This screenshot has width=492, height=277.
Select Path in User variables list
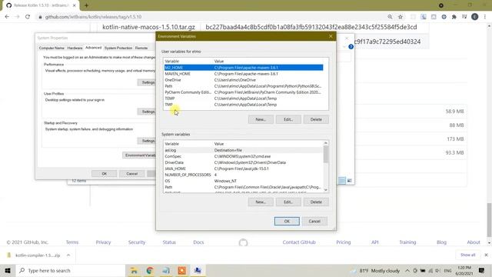tap(244, 86)
